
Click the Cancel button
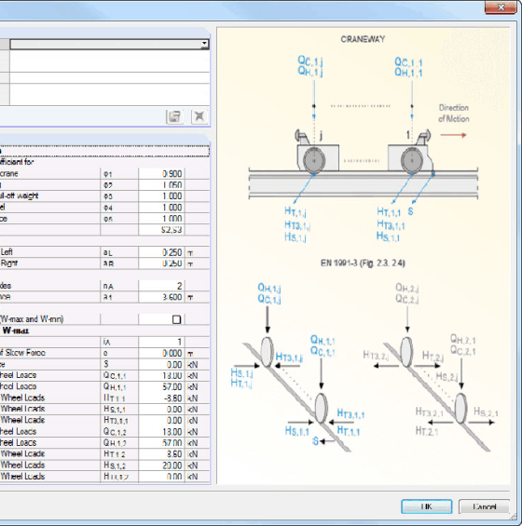tap(484, 506)
